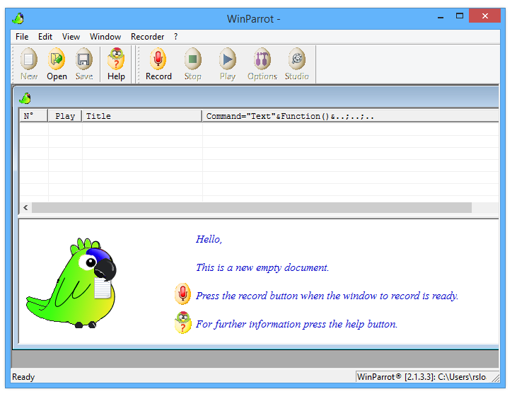Click 'This is a new empty document.' text

tap(262, 267)
